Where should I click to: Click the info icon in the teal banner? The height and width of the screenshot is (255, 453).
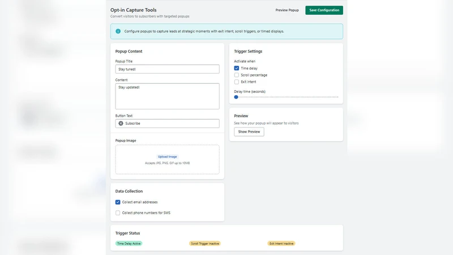click(118, 31)
